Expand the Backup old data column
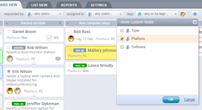The width and height of the screenshot is (202, 110). coord(7,23)
